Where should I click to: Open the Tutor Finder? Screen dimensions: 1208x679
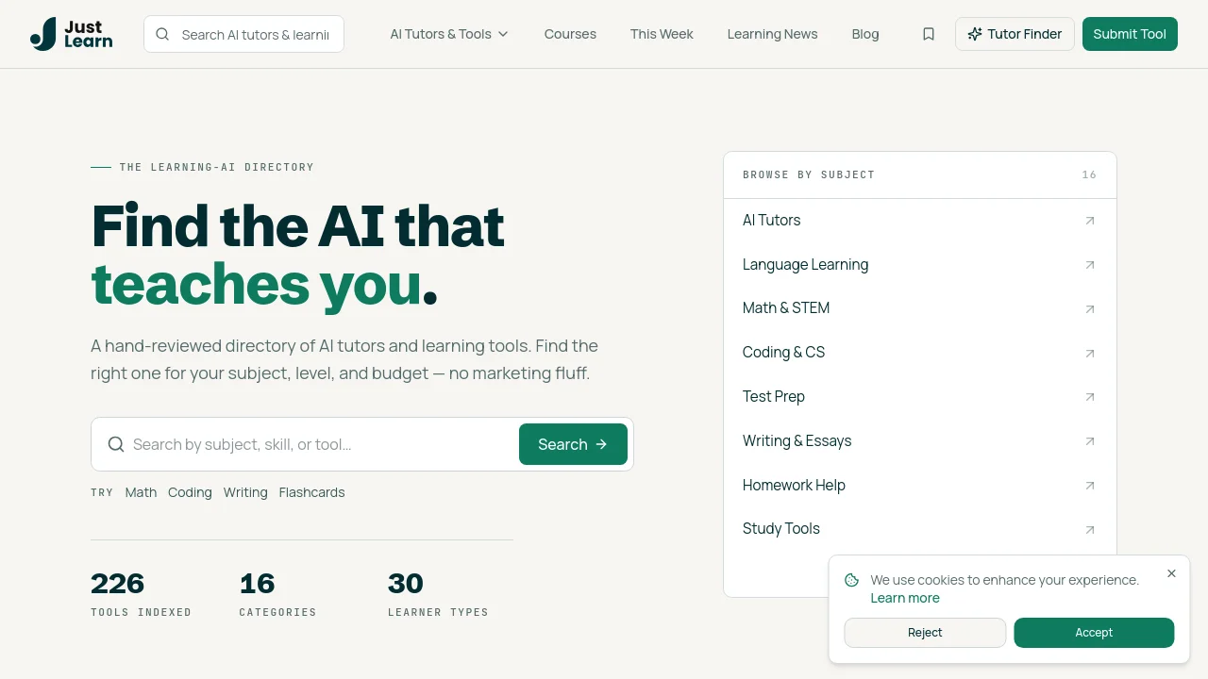tap(1015, 34)
